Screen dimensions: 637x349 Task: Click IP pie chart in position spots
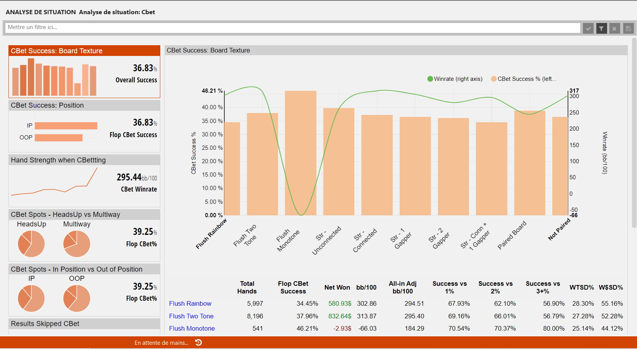tap(31, 298)
